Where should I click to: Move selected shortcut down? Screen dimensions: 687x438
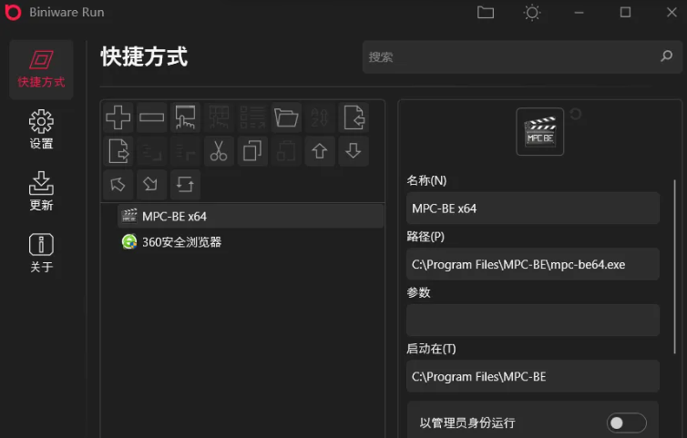pyautogui.click(x=354, y=151)
